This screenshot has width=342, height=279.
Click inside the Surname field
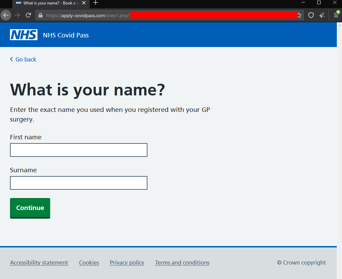(79, 183)
